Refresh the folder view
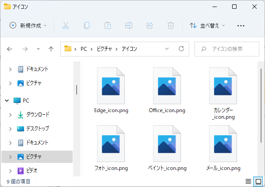Image resolution: width=265 pixels, height=187 pixels. click(181, 49)
